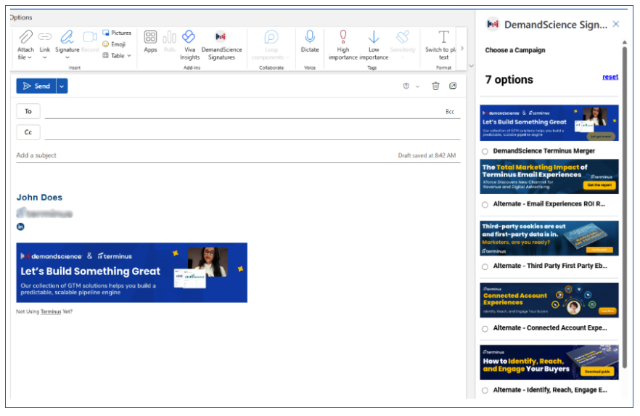Open the LinkedIn icon in signature

pyautogui.click(x=20, y=227)
